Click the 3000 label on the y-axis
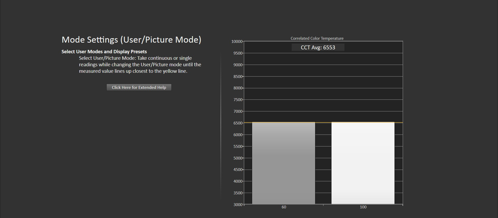 coord(238,205)
